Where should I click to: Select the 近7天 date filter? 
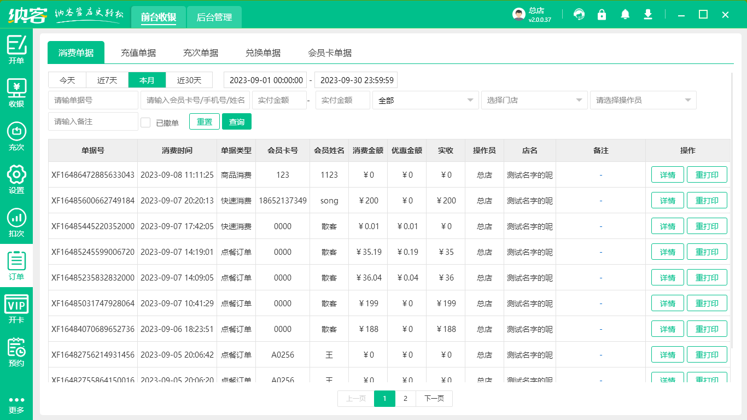point(107,80)
